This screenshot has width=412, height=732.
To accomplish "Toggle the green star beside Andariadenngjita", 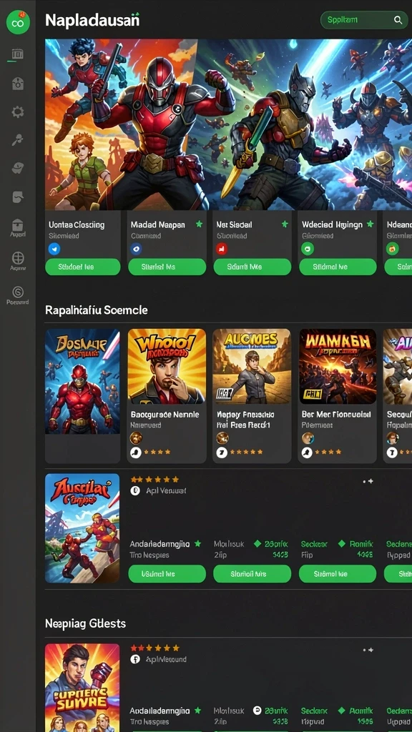I will (x=197, y=543).
